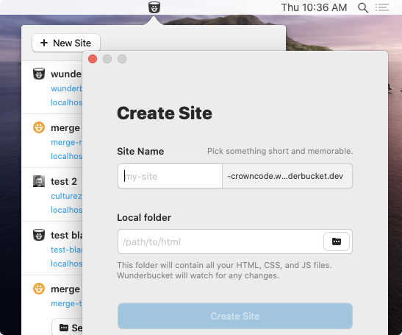Open Notification Center list icon
Image resolution: width=402 pixels, height=335 pixels.
(x=382, y=7)
